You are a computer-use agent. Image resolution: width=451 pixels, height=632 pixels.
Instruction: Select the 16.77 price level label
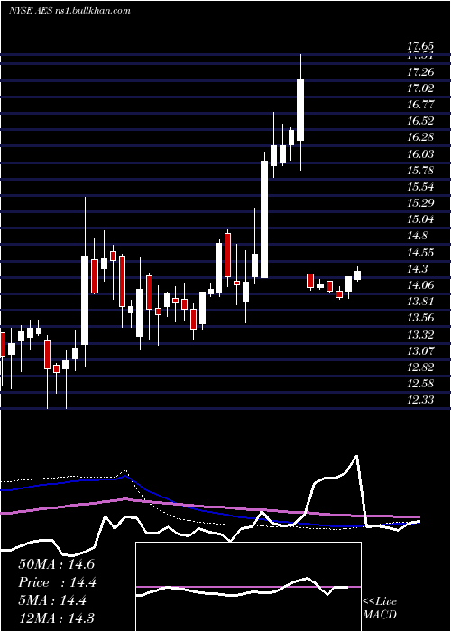[x=421, y=105]
